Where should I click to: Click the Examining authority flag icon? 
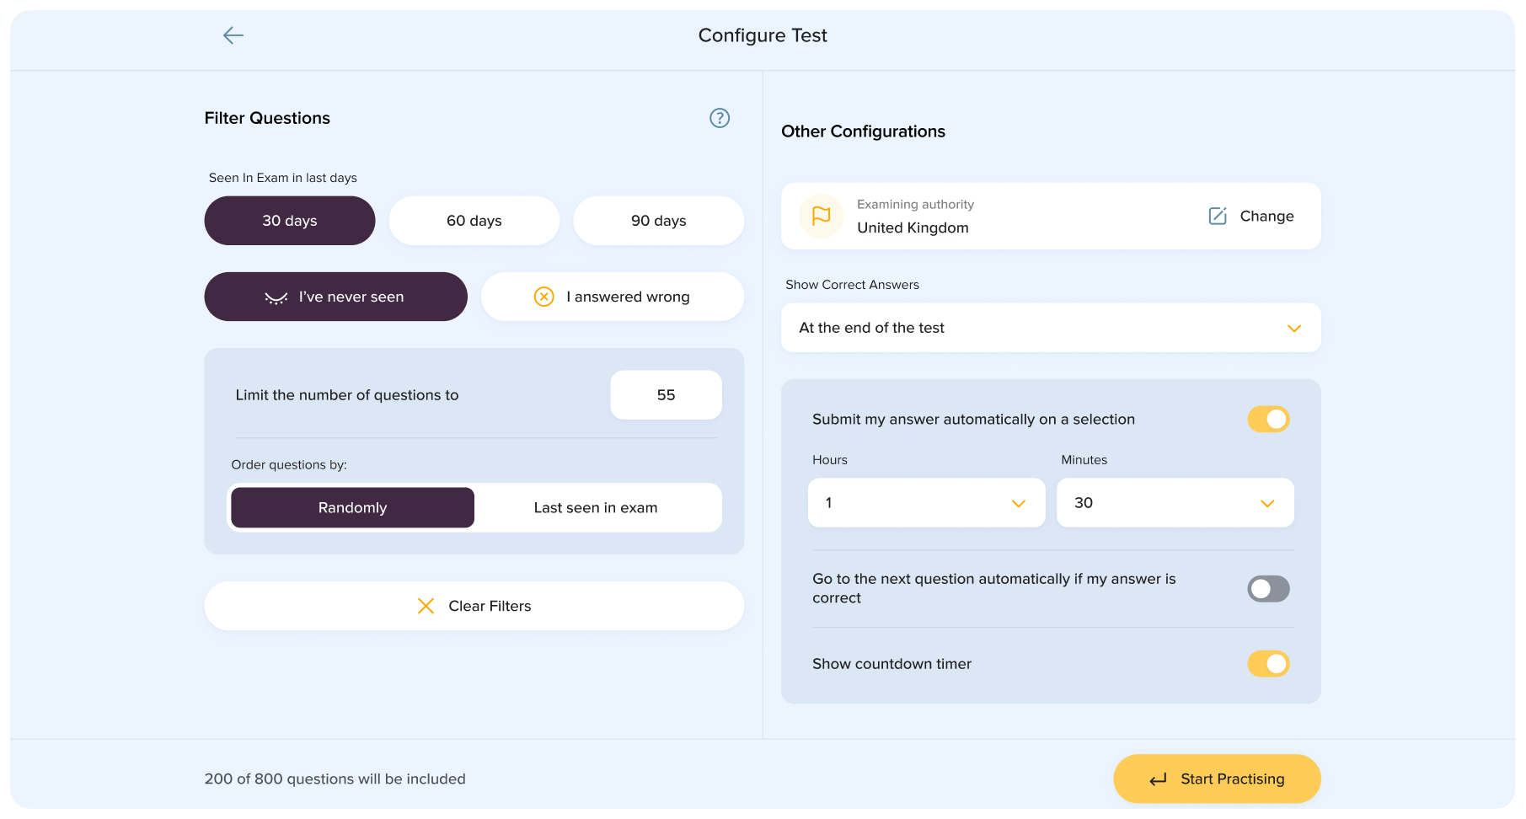(821, 216)
